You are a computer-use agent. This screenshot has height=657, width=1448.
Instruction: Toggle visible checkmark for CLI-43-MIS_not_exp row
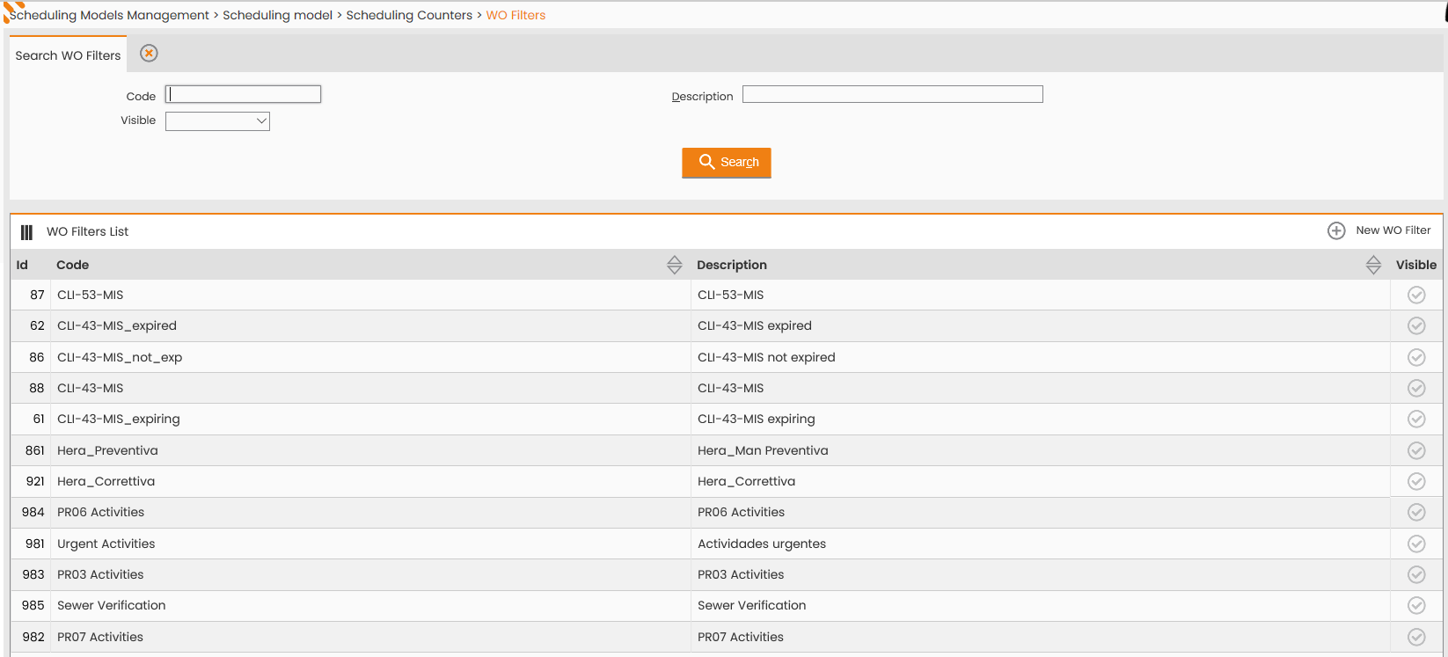(1416, 357)
